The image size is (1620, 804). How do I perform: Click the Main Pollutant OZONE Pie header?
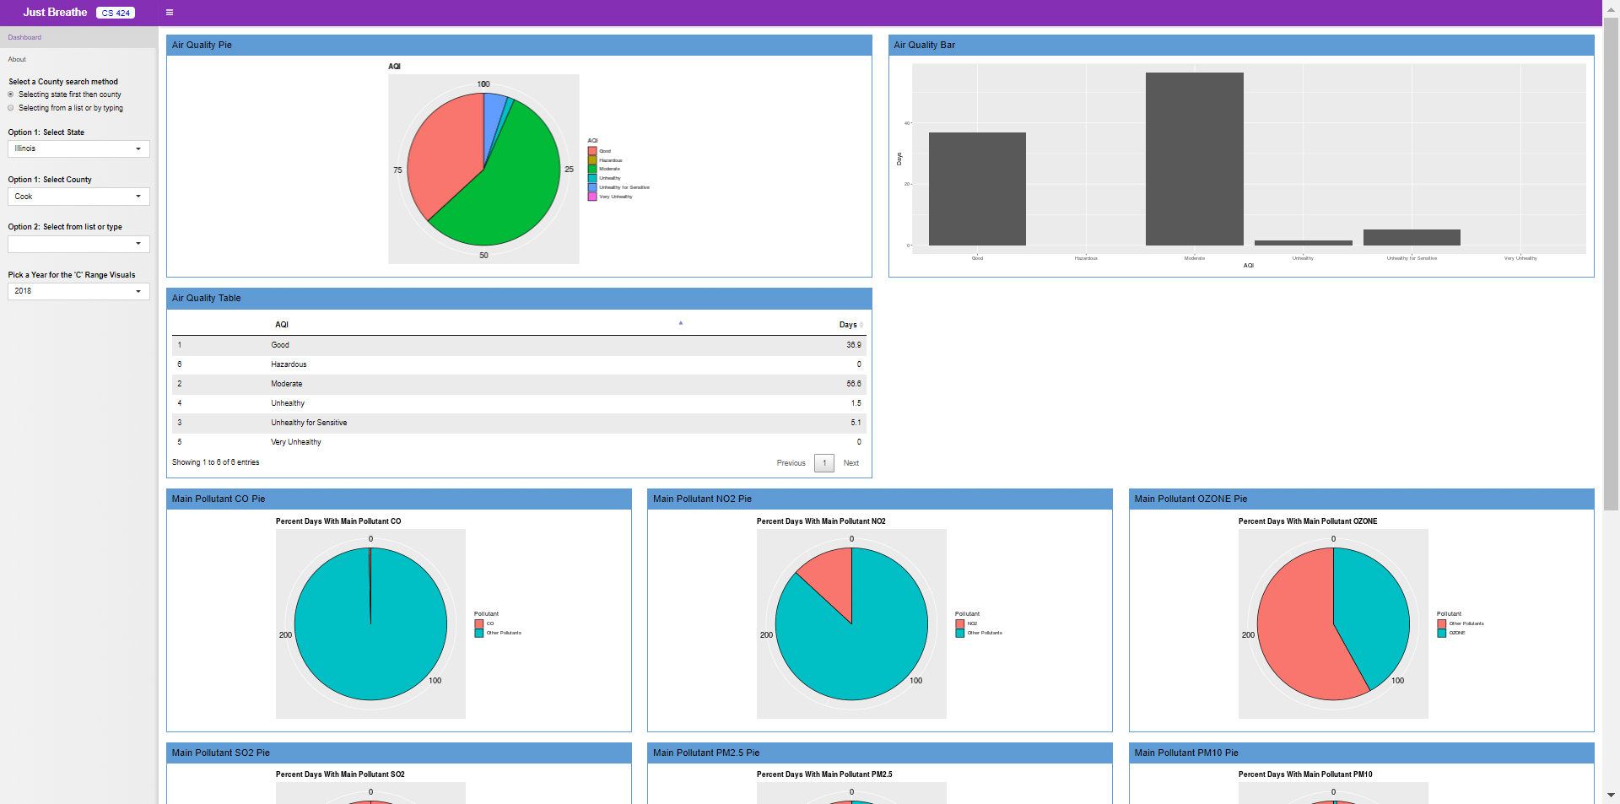coord(1362,499)
